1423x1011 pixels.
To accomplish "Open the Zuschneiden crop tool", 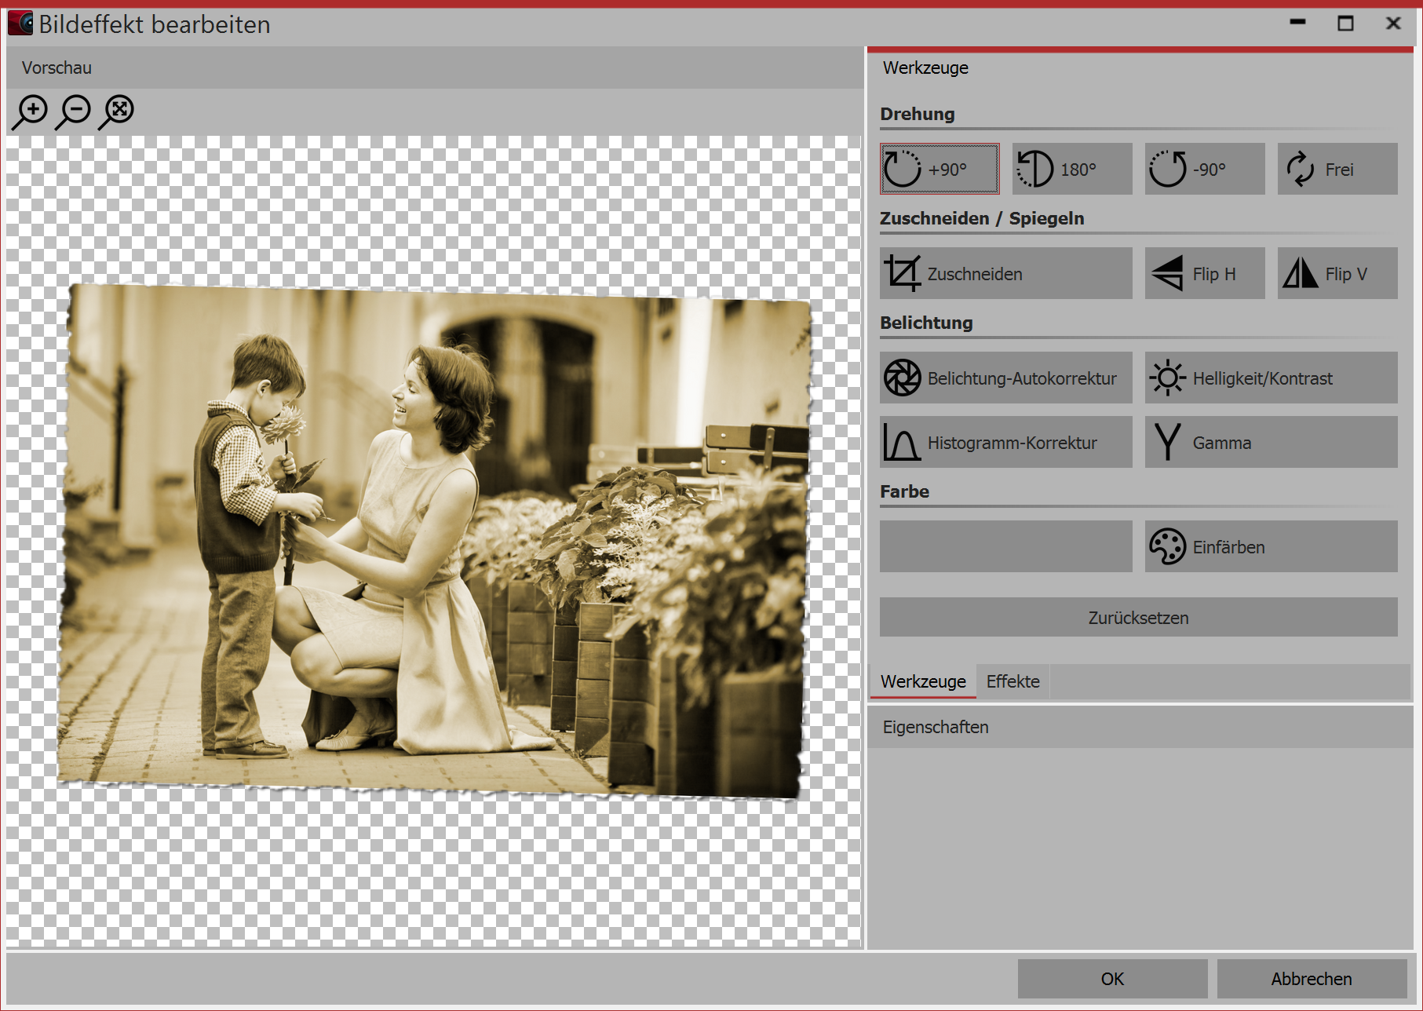I will coord(1005,273).
